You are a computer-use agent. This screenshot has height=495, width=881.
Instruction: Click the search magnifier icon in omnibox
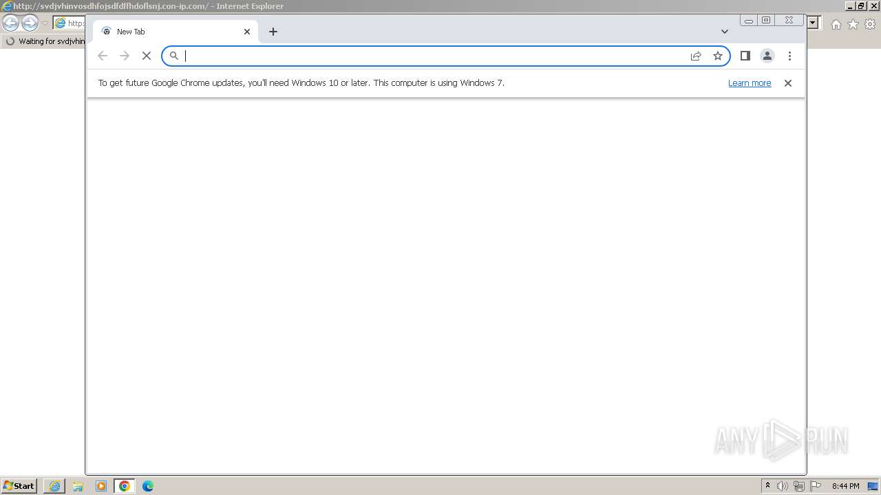click(174, 56)
